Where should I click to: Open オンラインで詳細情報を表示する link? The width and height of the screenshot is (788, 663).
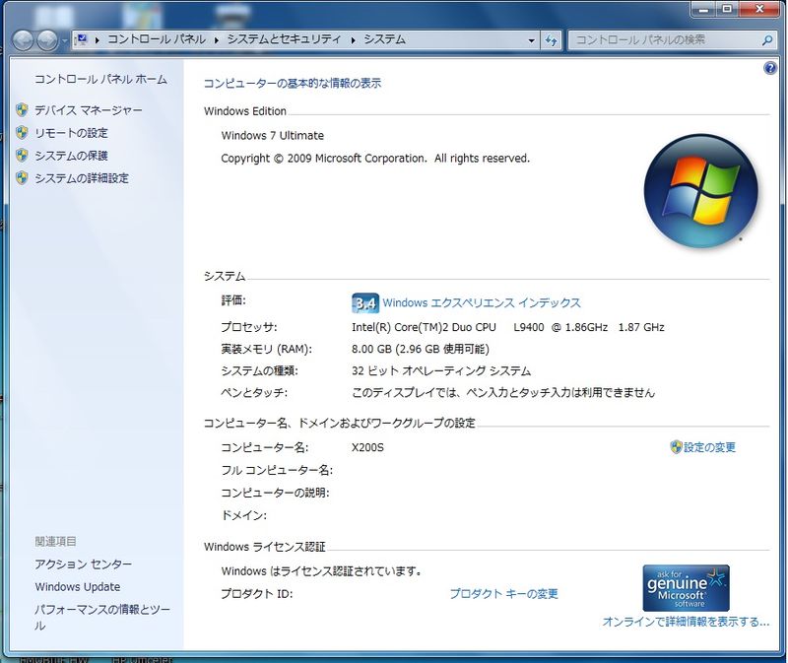(686, 622)
